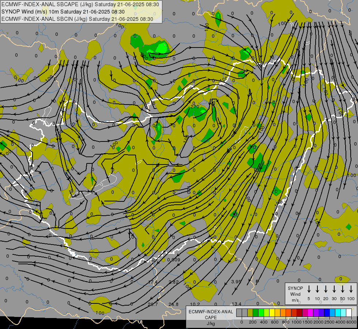Click the '13.4' value on the map
358x329 pixels.
coord(236,304)
